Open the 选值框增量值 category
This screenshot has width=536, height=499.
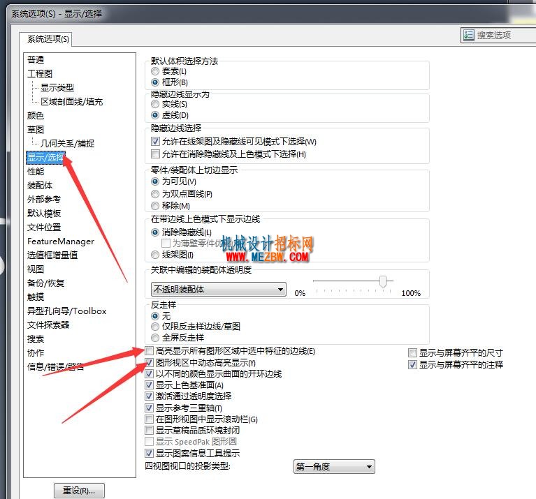[x=52, y=255]
